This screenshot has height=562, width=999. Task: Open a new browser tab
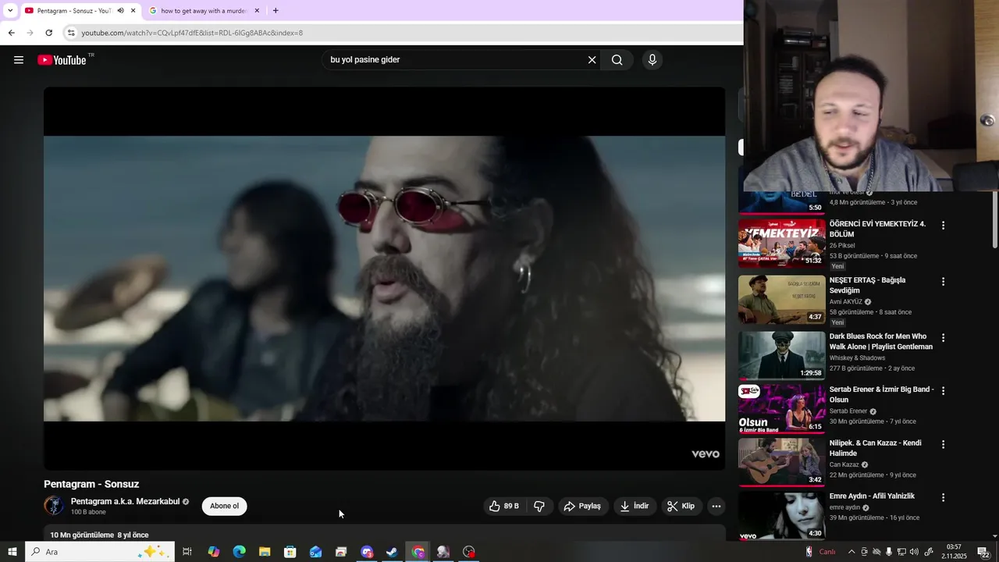(276, 11)
